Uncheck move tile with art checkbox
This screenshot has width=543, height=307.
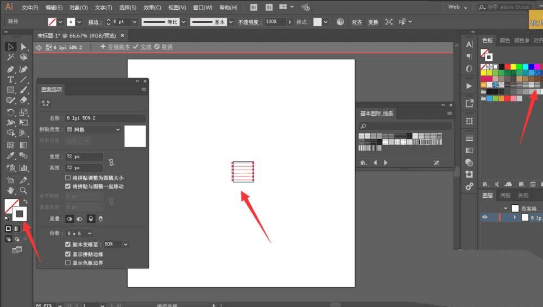(x=68, y=186)
